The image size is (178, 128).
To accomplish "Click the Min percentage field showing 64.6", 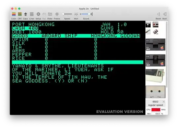I will 156,114.
